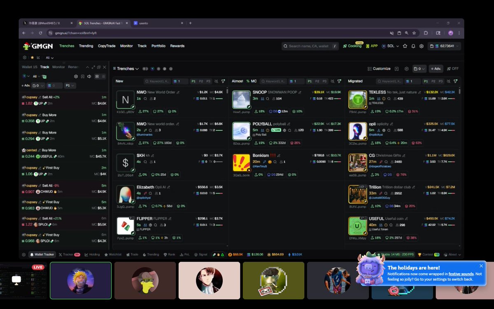Open Watchlist in bottom bar
494x309 pixels.
tap(113, 255)
